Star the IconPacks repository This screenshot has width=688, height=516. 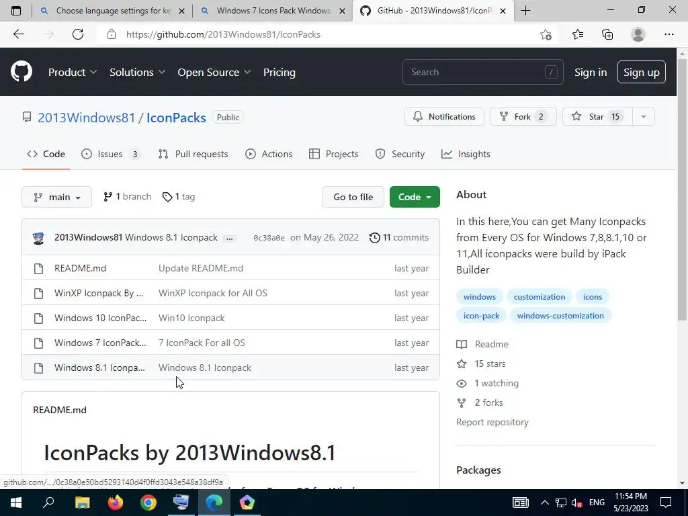pos(597,117)
